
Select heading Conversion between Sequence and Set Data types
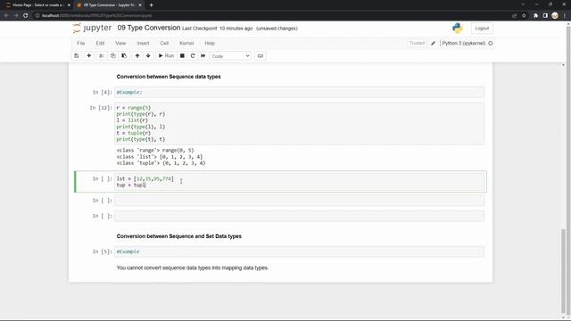[178, 236]
